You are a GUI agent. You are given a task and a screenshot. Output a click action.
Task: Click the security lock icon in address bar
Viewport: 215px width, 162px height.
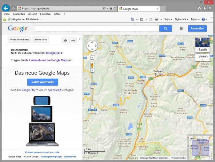pyautogui.click(x=111, y=8)
